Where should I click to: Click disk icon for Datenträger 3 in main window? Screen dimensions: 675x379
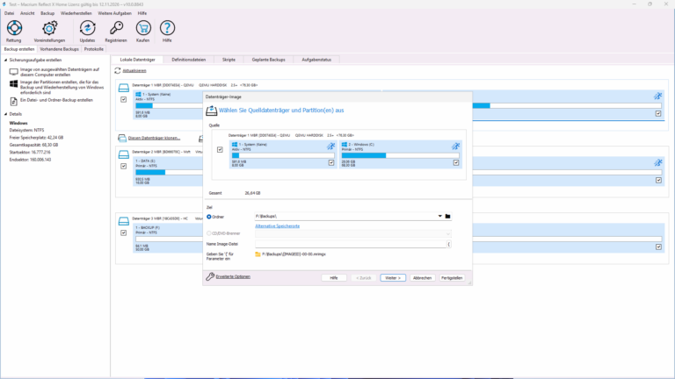click(x=124, y=221)
